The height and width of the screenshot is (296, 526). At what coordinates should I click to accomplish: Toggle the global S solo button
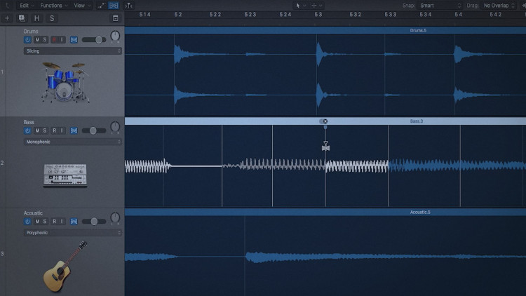point(52,18)
